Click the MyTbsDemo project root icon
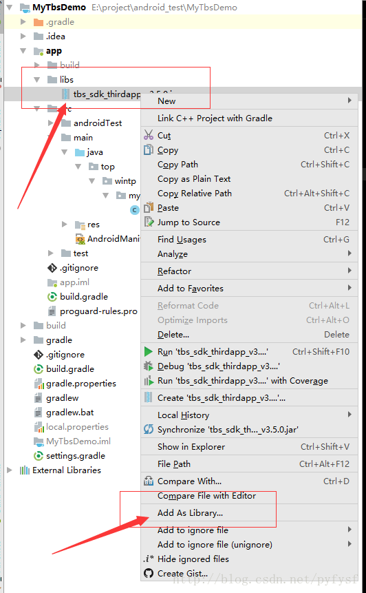This screenshot has width=366, height=593. [25, 7]
